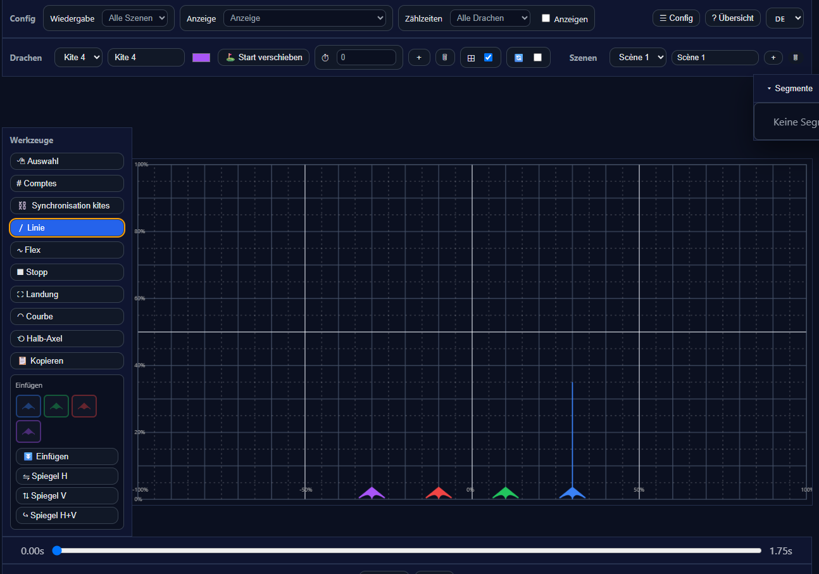Delete the kite with the trash icon
Viewport: 819px width, 574px height.
(x=445, y=58)
